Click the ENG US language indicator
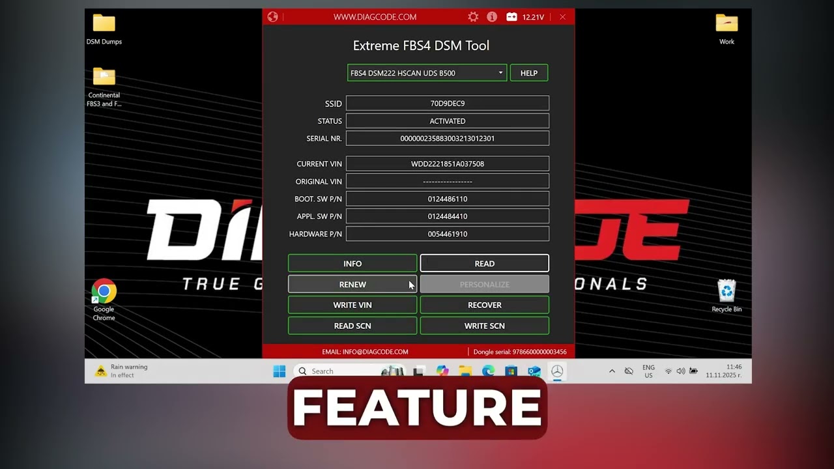The image size is (834, 469). [x=648, y=371]
